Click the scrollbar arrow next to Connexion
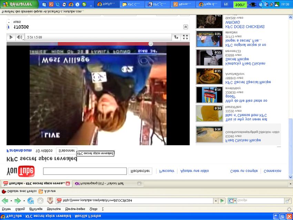This screenshot has width=293, height=220. [x=290, y=177]
